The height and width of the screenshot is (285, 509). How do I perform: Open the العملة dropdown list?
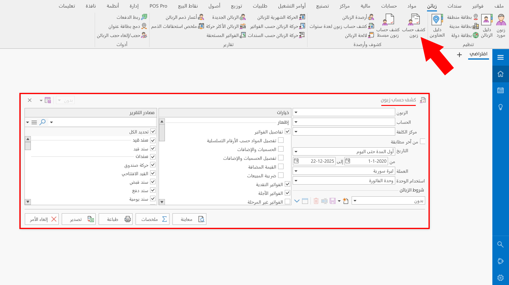(x=296, y=171)
